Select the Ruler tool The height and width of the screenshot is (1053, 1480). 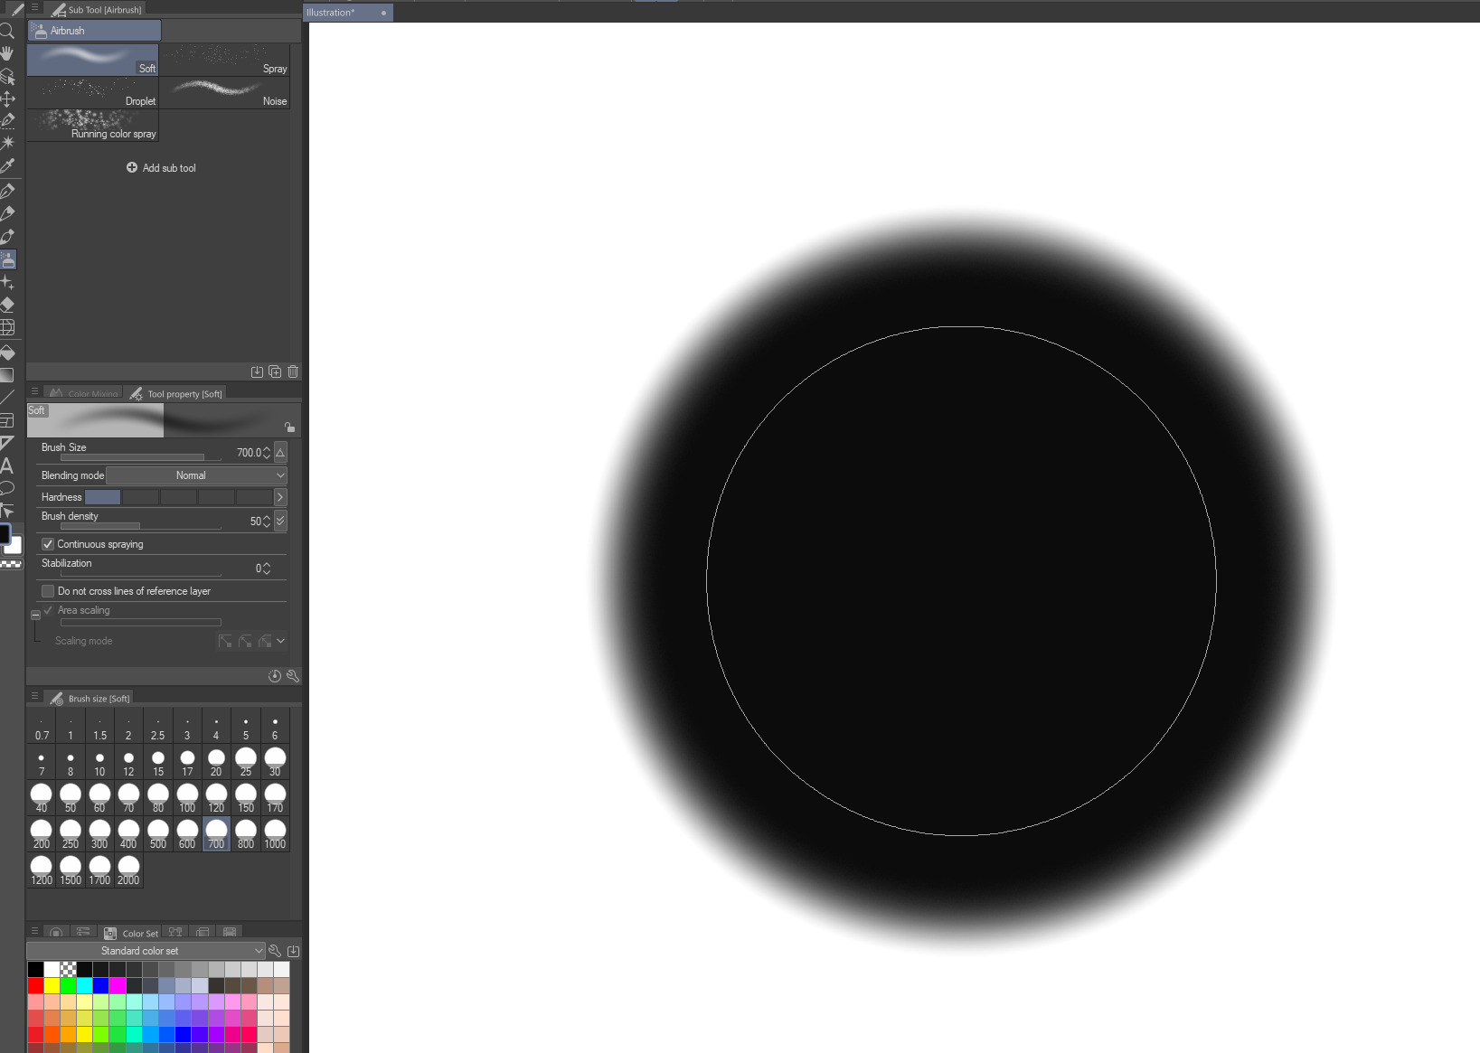7,443
